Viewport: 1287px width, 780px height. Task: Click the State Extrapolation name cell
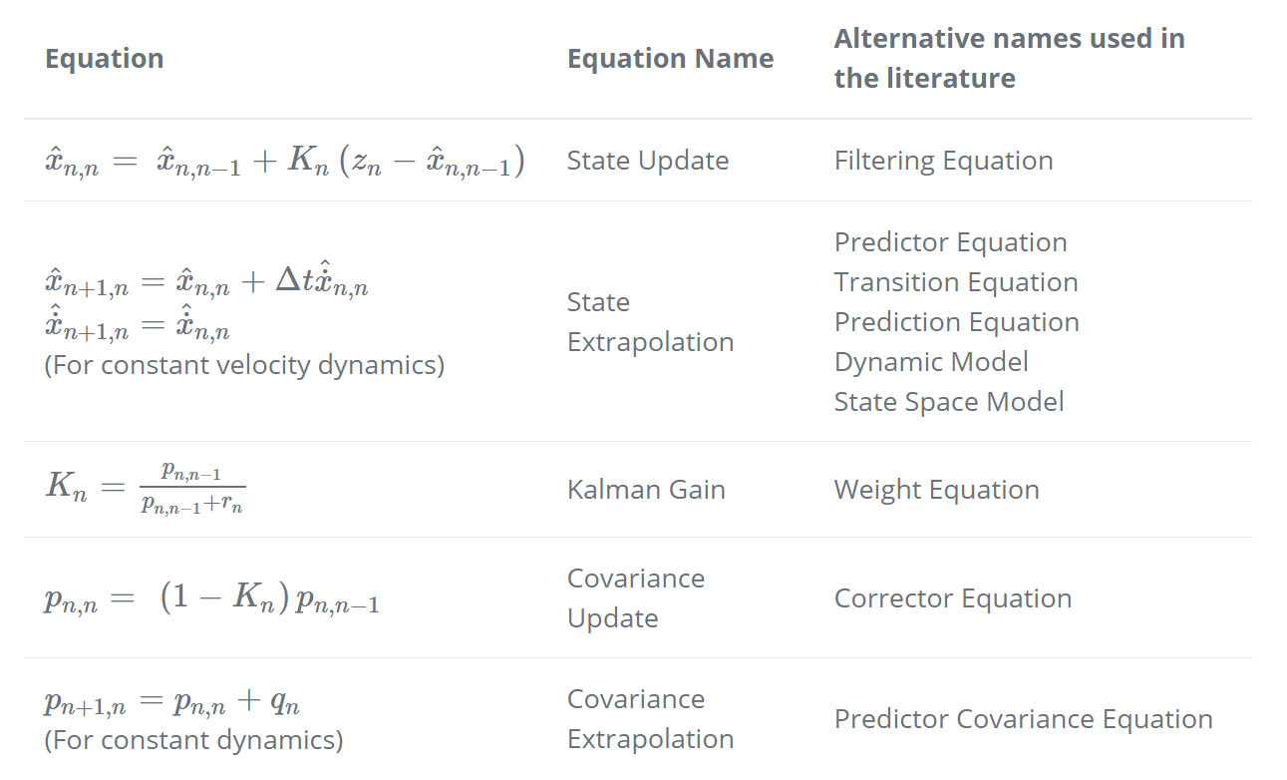650,322
